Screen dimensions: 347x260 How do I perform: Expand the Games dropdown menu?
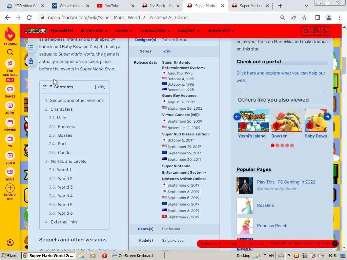(x=124, y=31)
